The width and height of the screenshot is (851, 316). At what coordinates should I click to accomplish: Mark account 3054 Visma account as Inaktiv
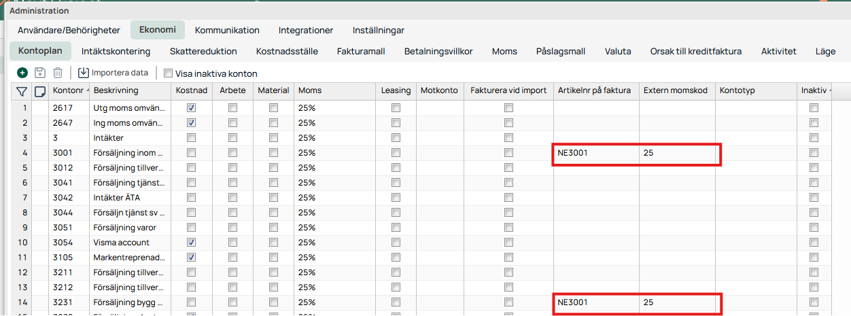(814, 243)
